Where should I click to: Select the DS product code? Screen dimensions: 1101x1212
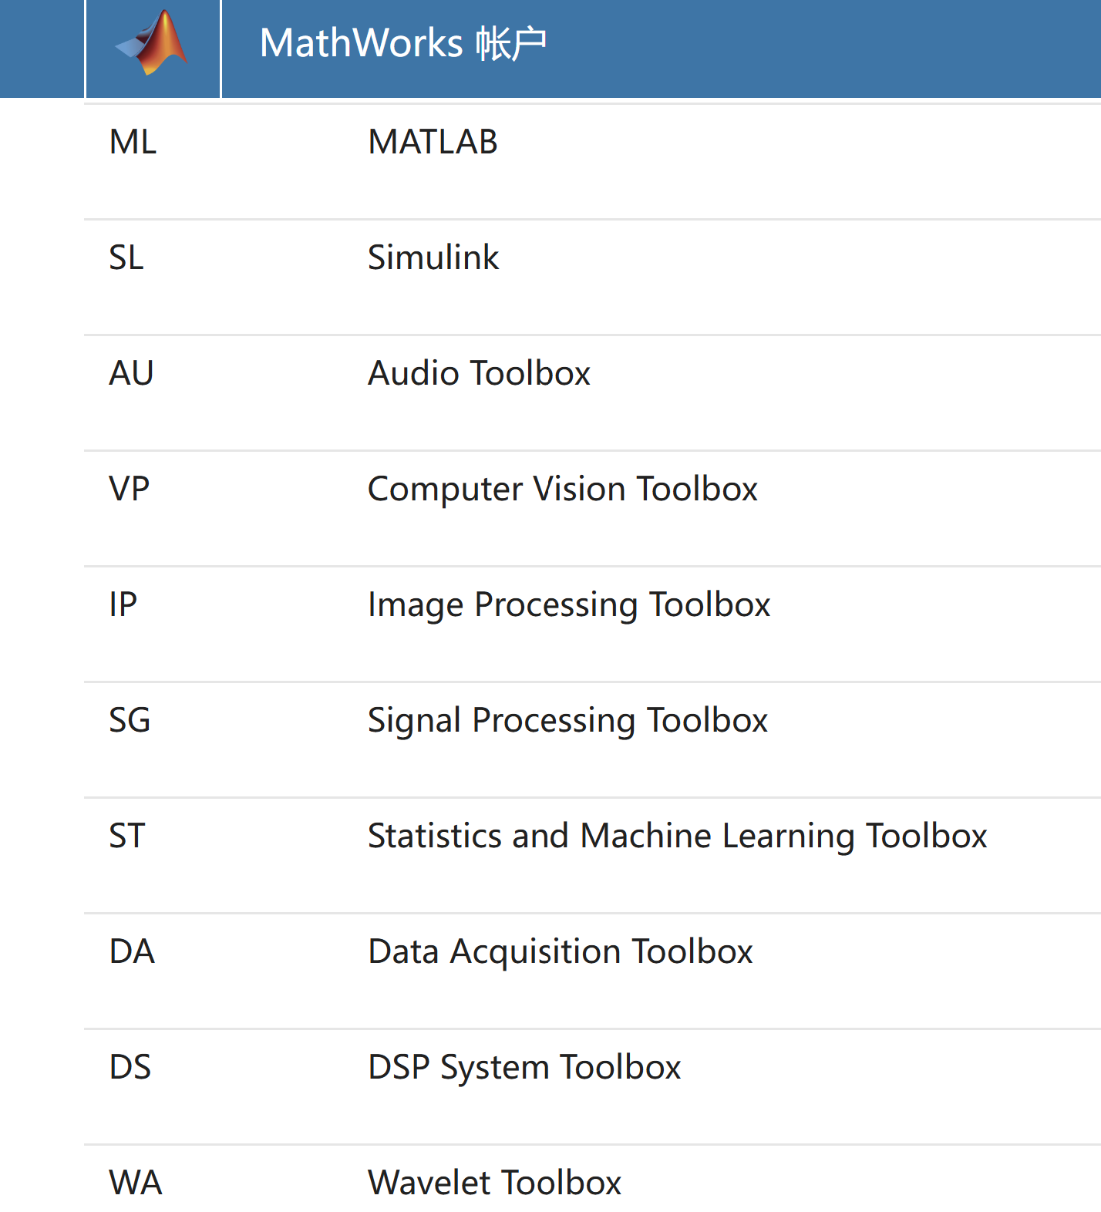pyautogui.click(x=130, y=1067)
